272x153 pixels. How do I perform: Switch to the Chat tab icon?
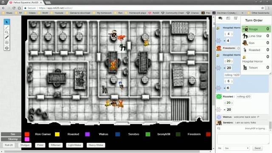pos(220,18)
